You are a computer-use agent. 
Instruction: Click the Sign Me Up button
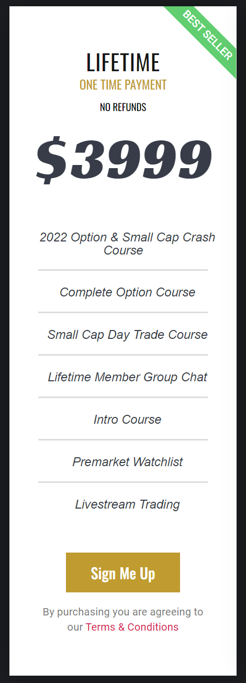click(123, 572)
